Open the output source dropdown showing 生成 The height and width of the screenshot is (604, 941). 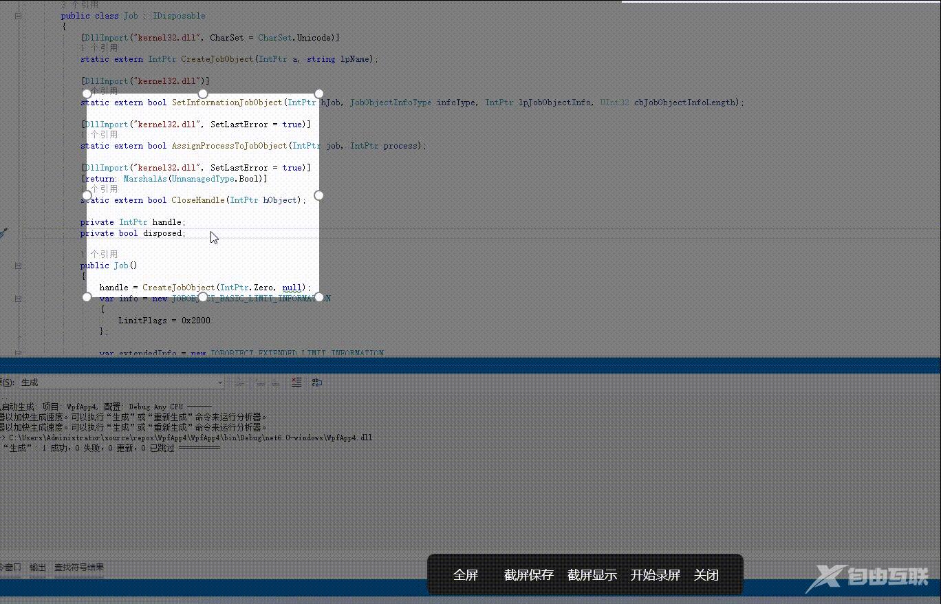tap(121, 382)
